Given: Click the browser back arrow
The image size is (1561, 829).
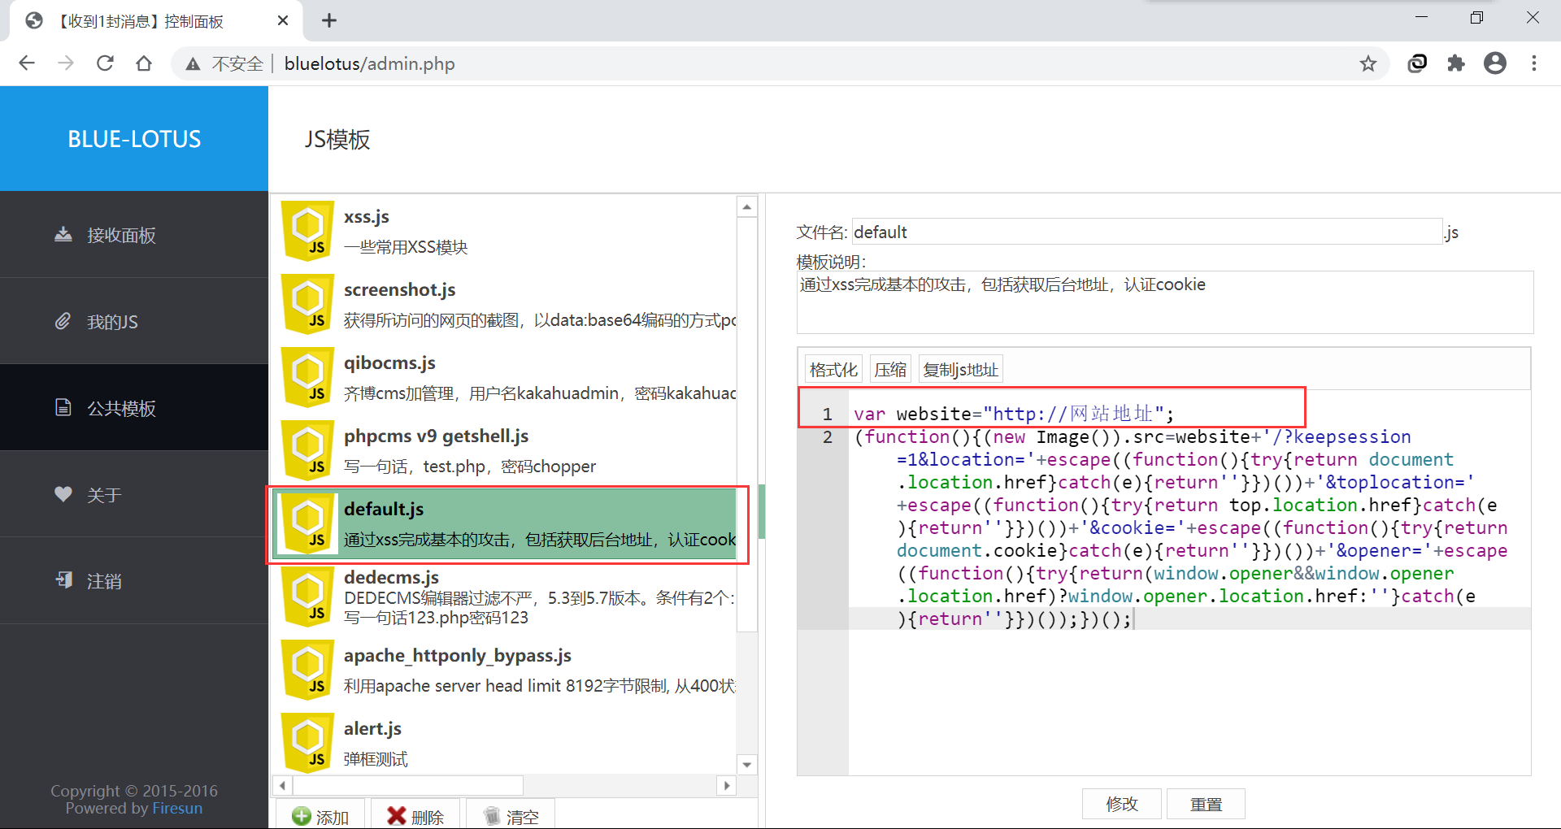Looking at the screenshot, I should click(x=27, y=63).
